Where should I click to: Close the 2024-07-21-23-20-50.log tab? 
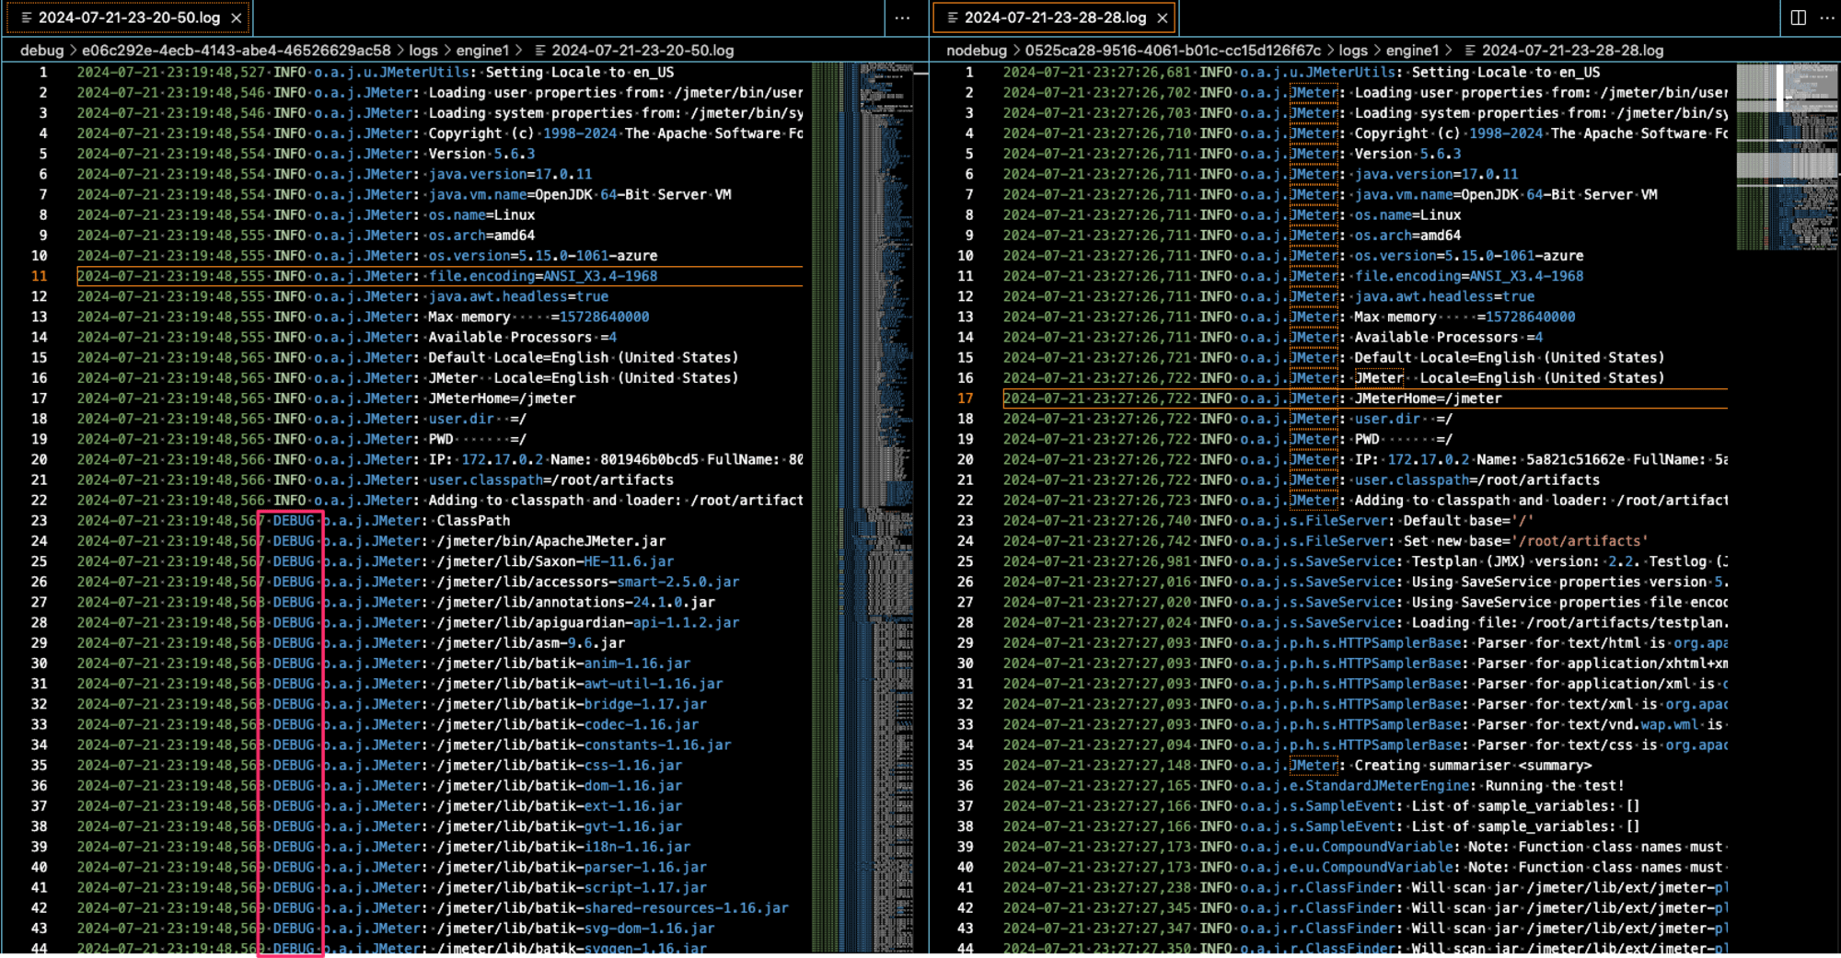(237, 17)
